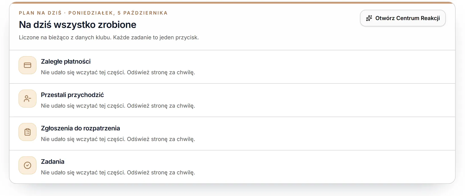Select the user-minus icon beside Przestali przychodzić
The height and width of the screenshot is (196, 465).
(28, 99)
